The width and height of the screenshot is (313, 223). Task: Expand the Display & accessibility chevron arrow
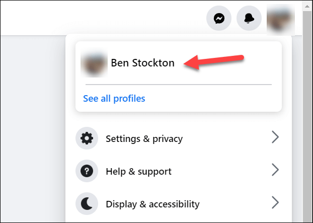coord(275,203)
